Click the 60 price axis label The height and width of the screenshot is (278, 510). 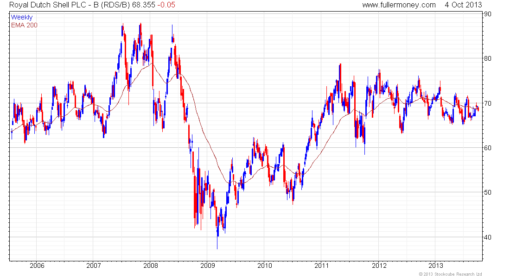(488, 148)
